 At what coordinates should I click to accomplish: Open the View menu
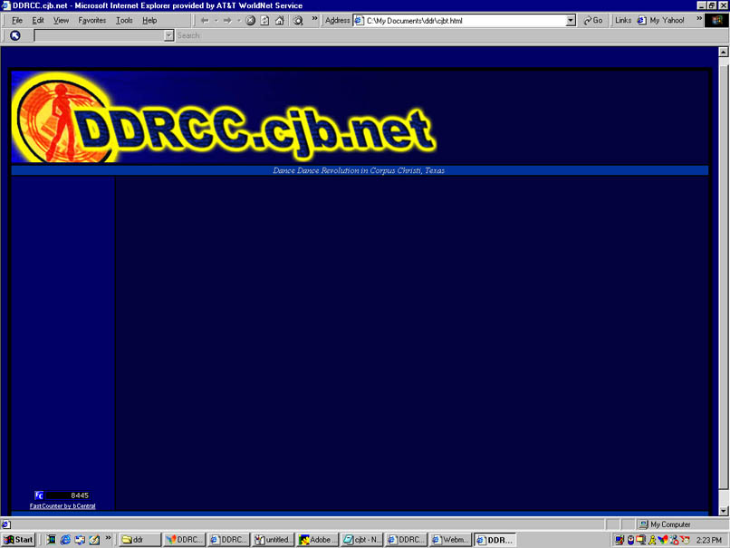click(61, 21)
